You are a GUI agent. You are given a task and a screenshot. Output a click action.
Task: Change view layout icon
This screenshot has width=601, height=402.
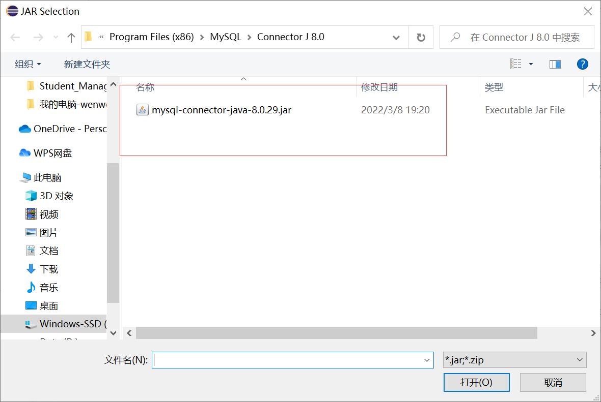[515, 64]
